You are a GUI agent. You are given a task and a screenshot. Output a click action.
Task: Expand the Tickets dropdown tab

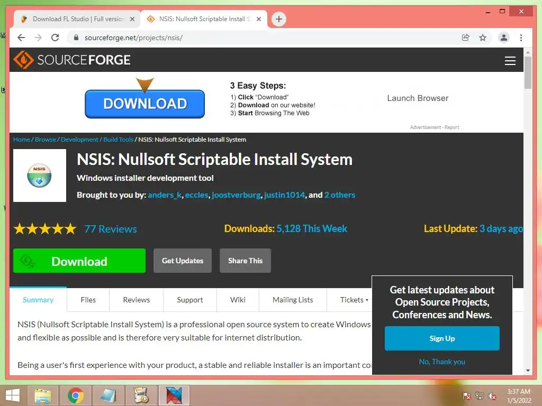pos(354,300)
